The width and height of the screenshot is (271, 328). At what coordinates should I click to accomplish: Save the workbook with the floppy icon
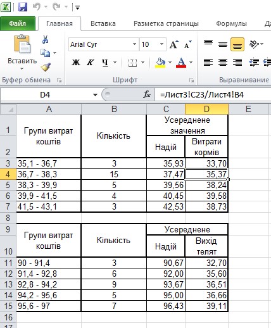(23, 7)
